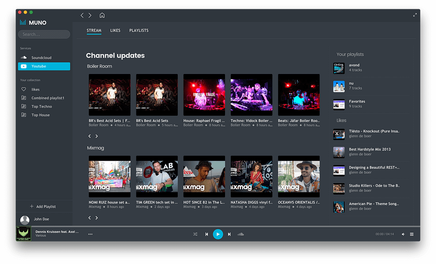Open the first BR's Best Acid Sets thumbnail

tap(109, 95)
